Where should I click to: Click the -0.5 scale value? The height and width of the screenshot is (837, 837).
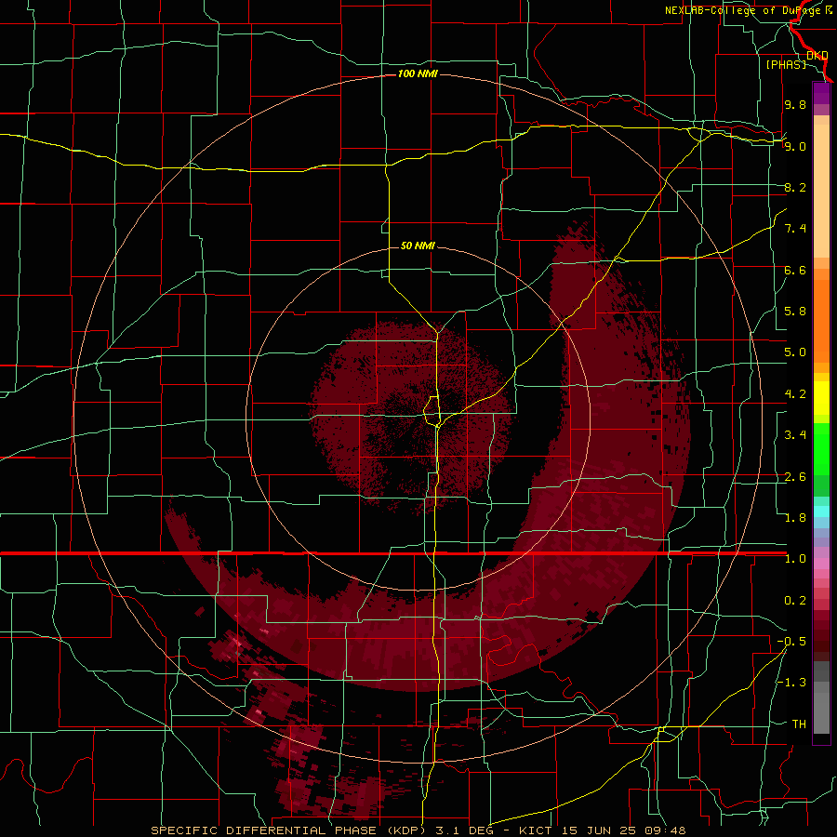point(791,642)
